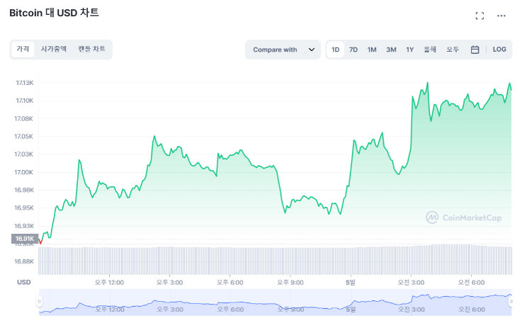Select the 1D time range
Viewport: 522px width, 323px height.
336,50
